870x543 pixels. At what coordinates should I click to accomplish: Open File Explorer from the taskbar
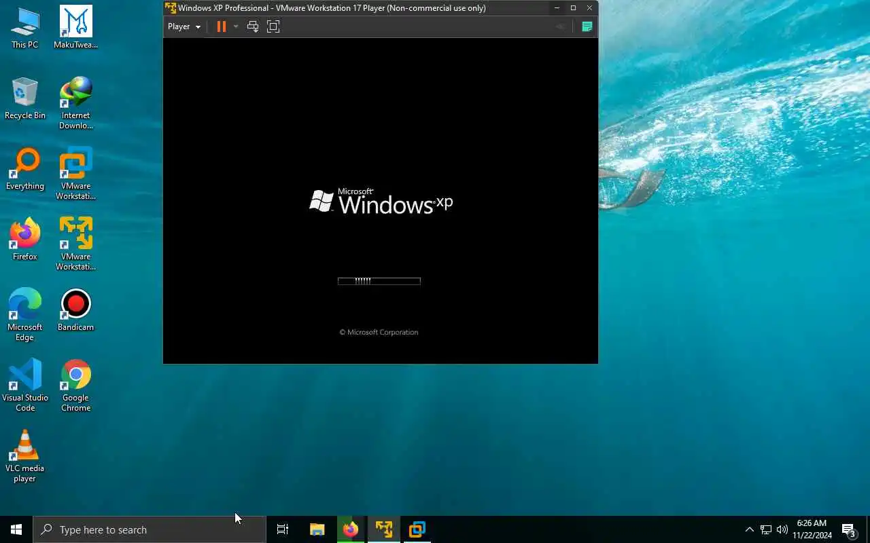coord(317,529)
